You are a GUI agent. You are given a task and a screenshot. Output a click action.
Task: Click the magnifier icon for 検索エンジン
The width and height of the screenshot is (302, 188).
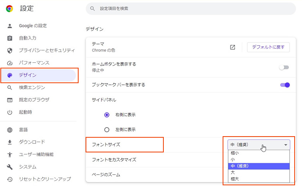point(10,88)
